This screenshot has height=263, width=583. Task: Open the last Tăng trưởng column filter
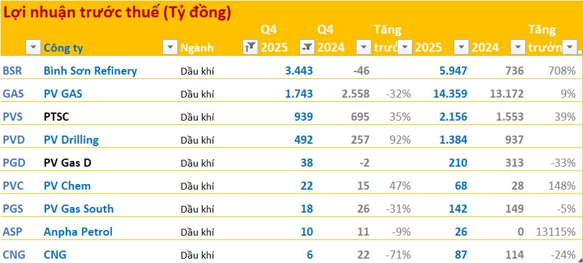[x=570, y=47]
